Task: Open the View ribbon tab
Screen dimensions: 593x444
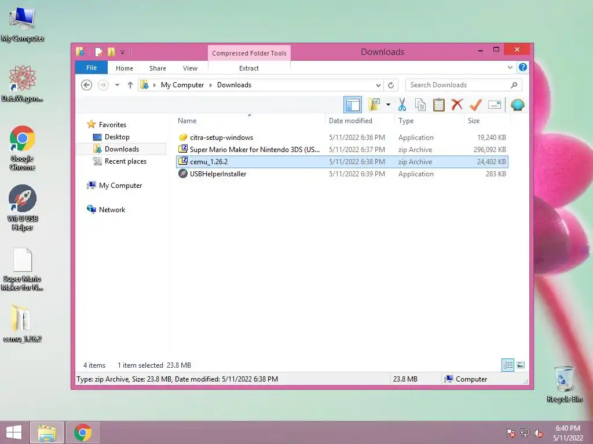Action: [190, 68]
